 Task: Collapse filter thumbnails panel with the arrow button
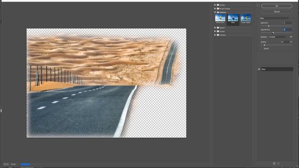[x=258, y=5]
